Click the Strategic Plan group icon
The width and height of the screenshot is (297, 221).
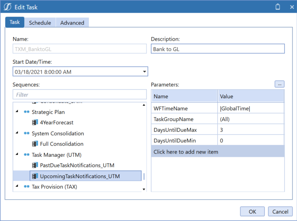tap(27, 112)
